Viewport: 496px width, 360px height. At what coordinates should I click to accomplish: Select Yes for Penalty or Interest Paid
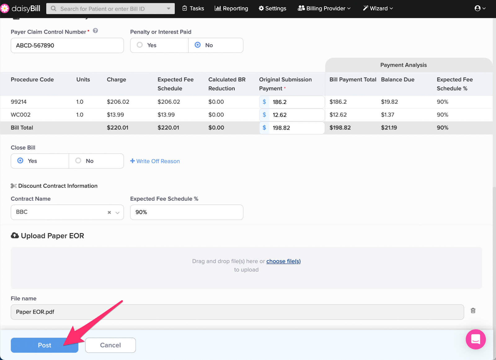pos(159,45)
